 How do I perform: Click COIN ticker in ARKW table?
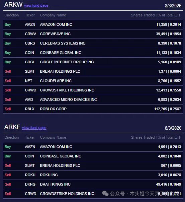[x=29, y=53]
